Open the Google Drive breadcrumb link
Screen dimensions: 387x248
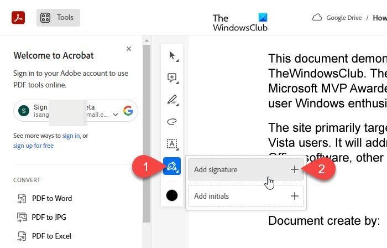[344, 18]
